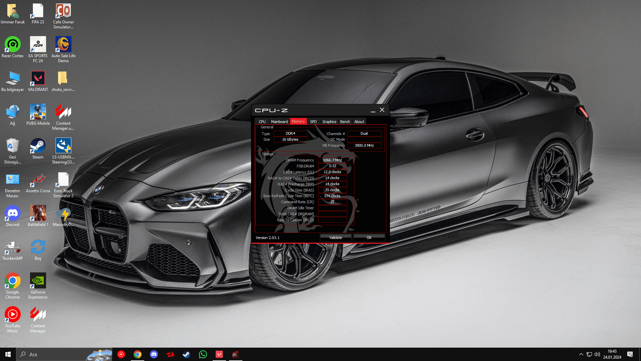
Task: Click the WhatsApp icon in the taskbar
Action: [203, 354]
